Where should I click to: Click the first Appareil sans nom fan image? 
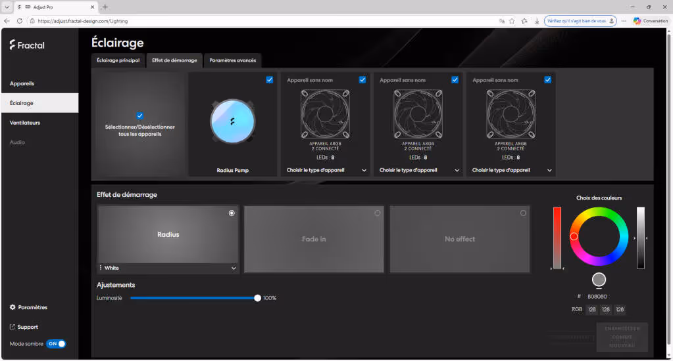pos(326,114)
